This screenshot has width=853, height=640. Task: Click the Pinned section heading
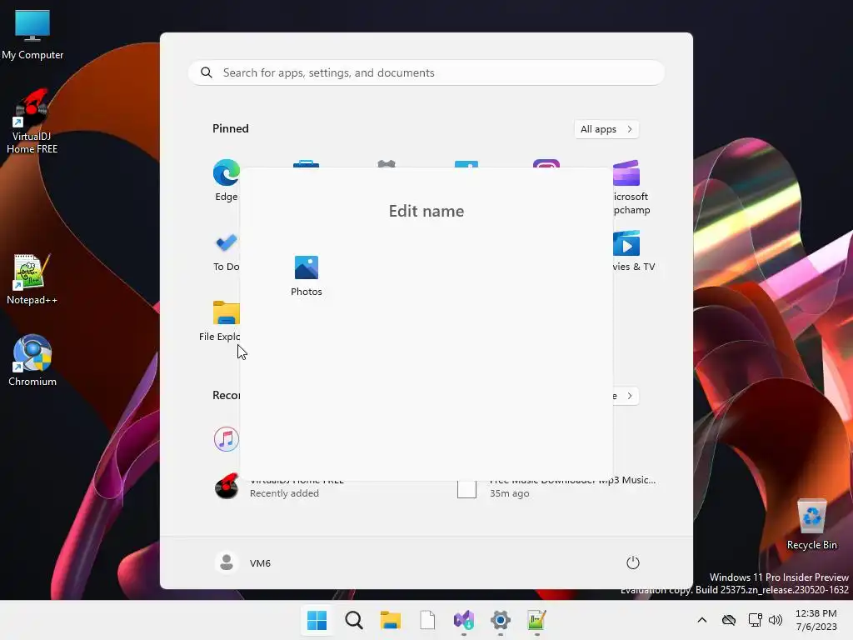tap(231, 128)
